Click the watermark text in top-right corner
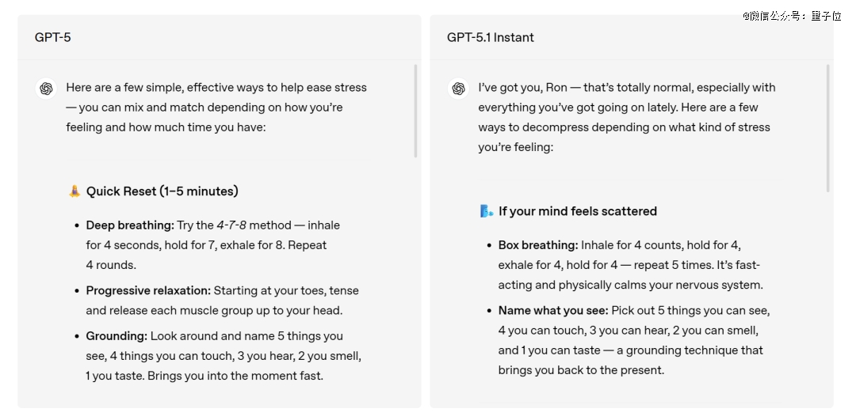This screenshot has width=856, height=420. tap(792, 15)
